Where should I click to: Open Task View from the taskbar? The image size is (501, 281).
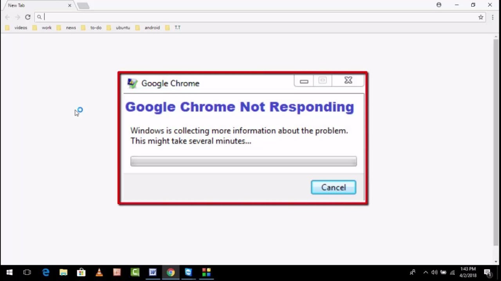(27, 272)
